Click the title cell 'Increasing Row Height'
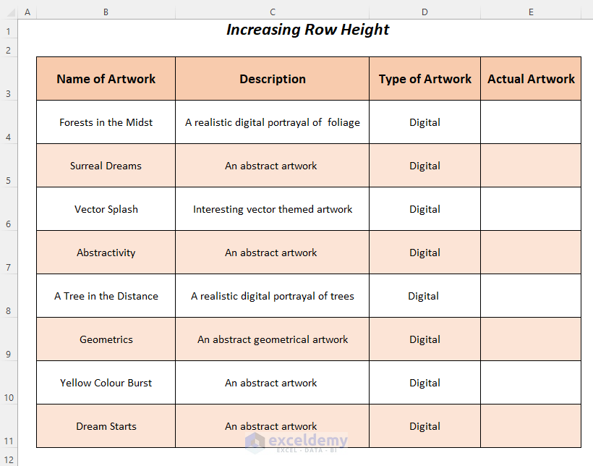Viewport: 593px width, 466px height. tap(307, 30)
